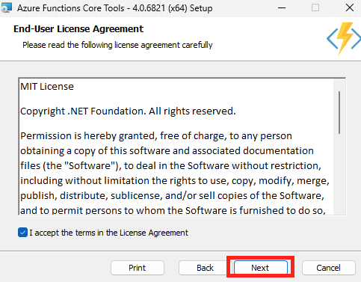Click the line starting 'including without limitation'

tap(175, 181)
